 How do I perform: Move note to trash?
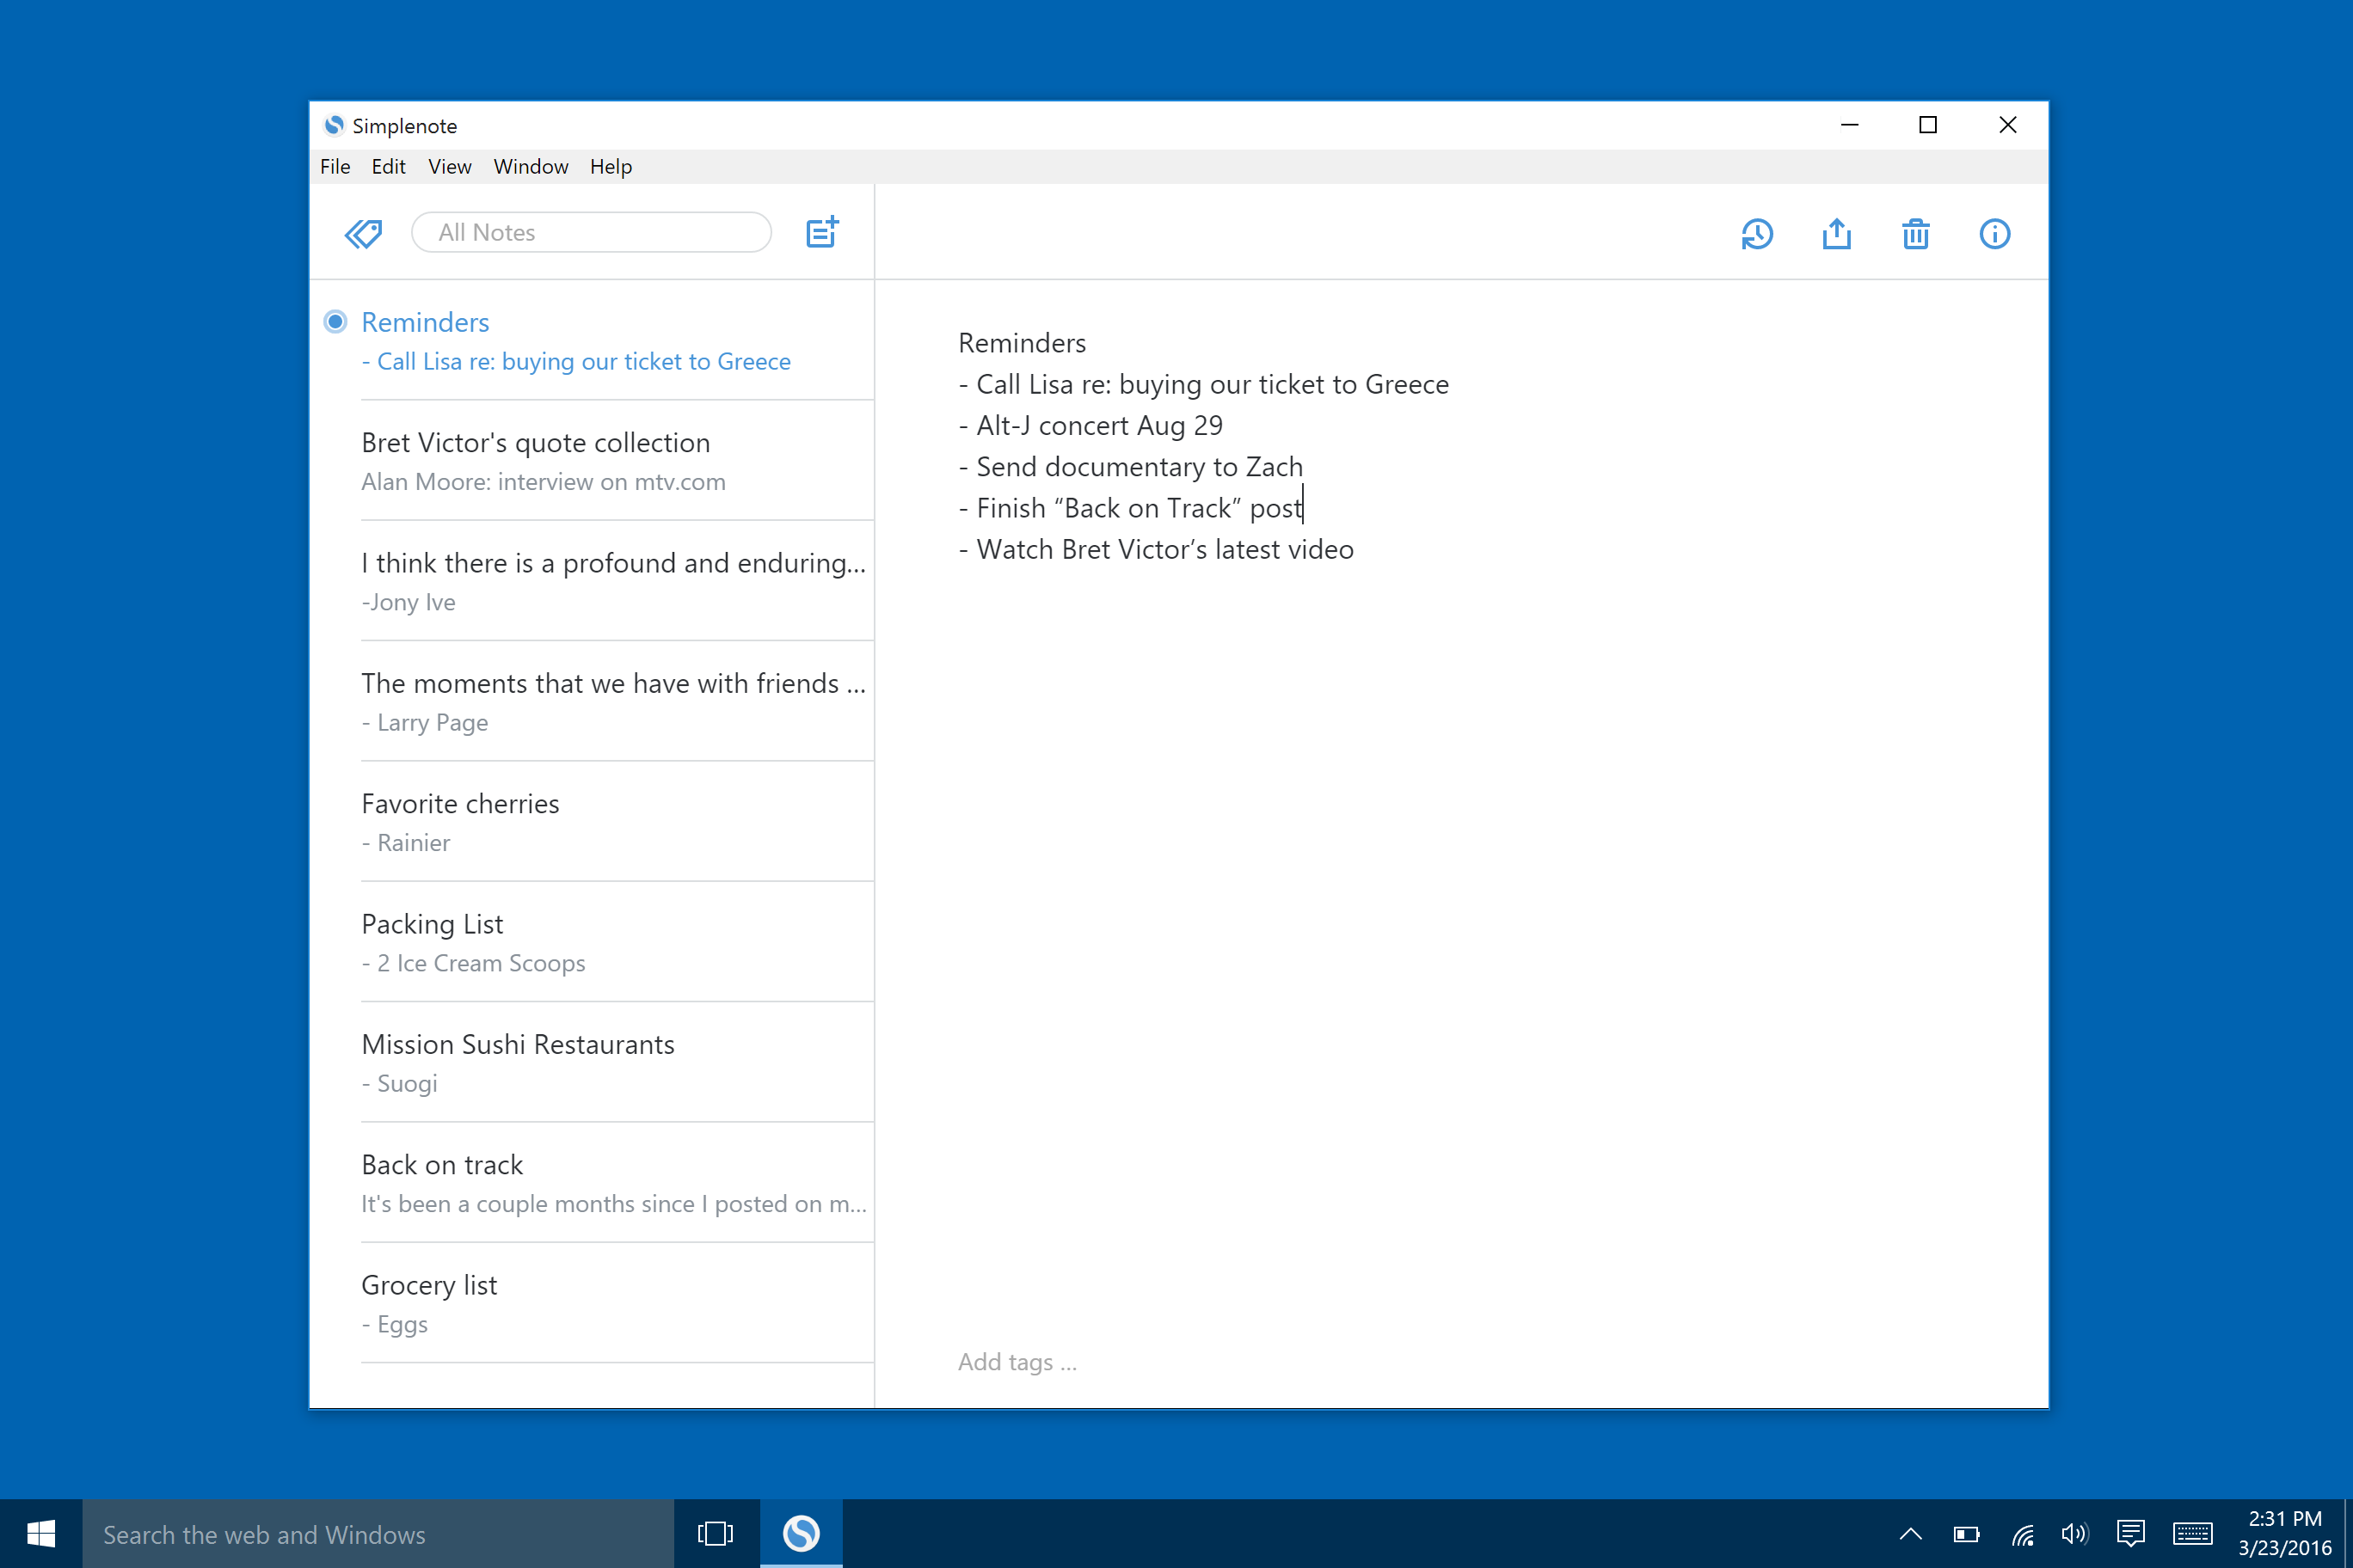[x=1914, y=234]
